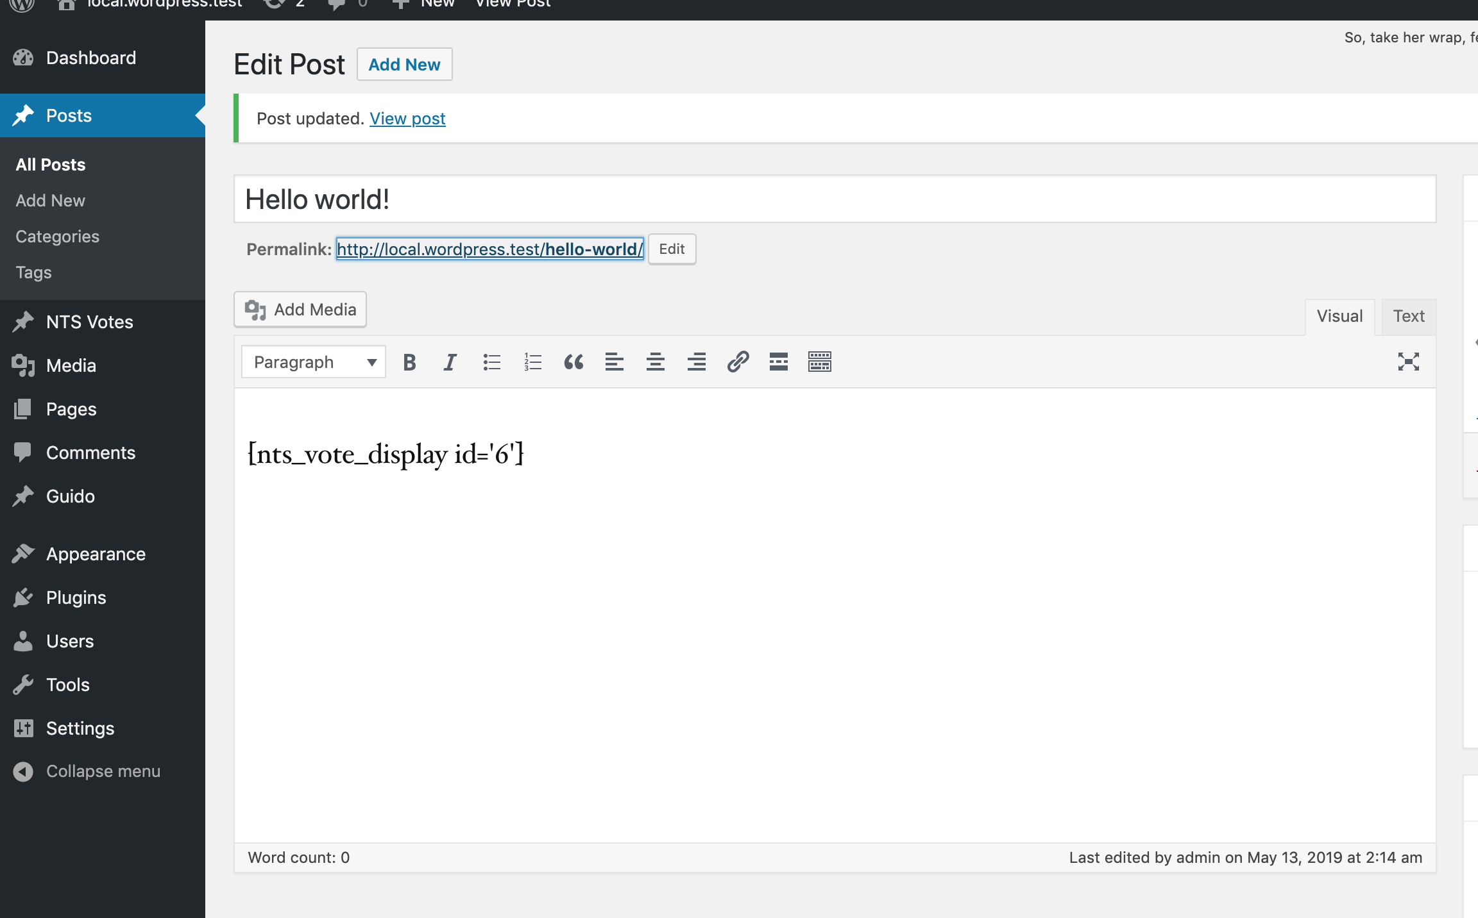Click the View post link in the notice
Screen dimensions: 1478x918
407,119
